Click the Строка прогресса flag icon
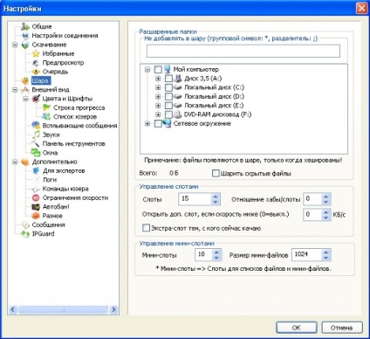Image resolution: width=370 pixels, height=339 pixels. [46, 107]
